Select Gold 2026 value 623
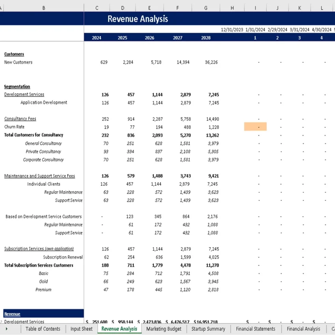This screenshot has width=335, height=335. click(158, 281)
